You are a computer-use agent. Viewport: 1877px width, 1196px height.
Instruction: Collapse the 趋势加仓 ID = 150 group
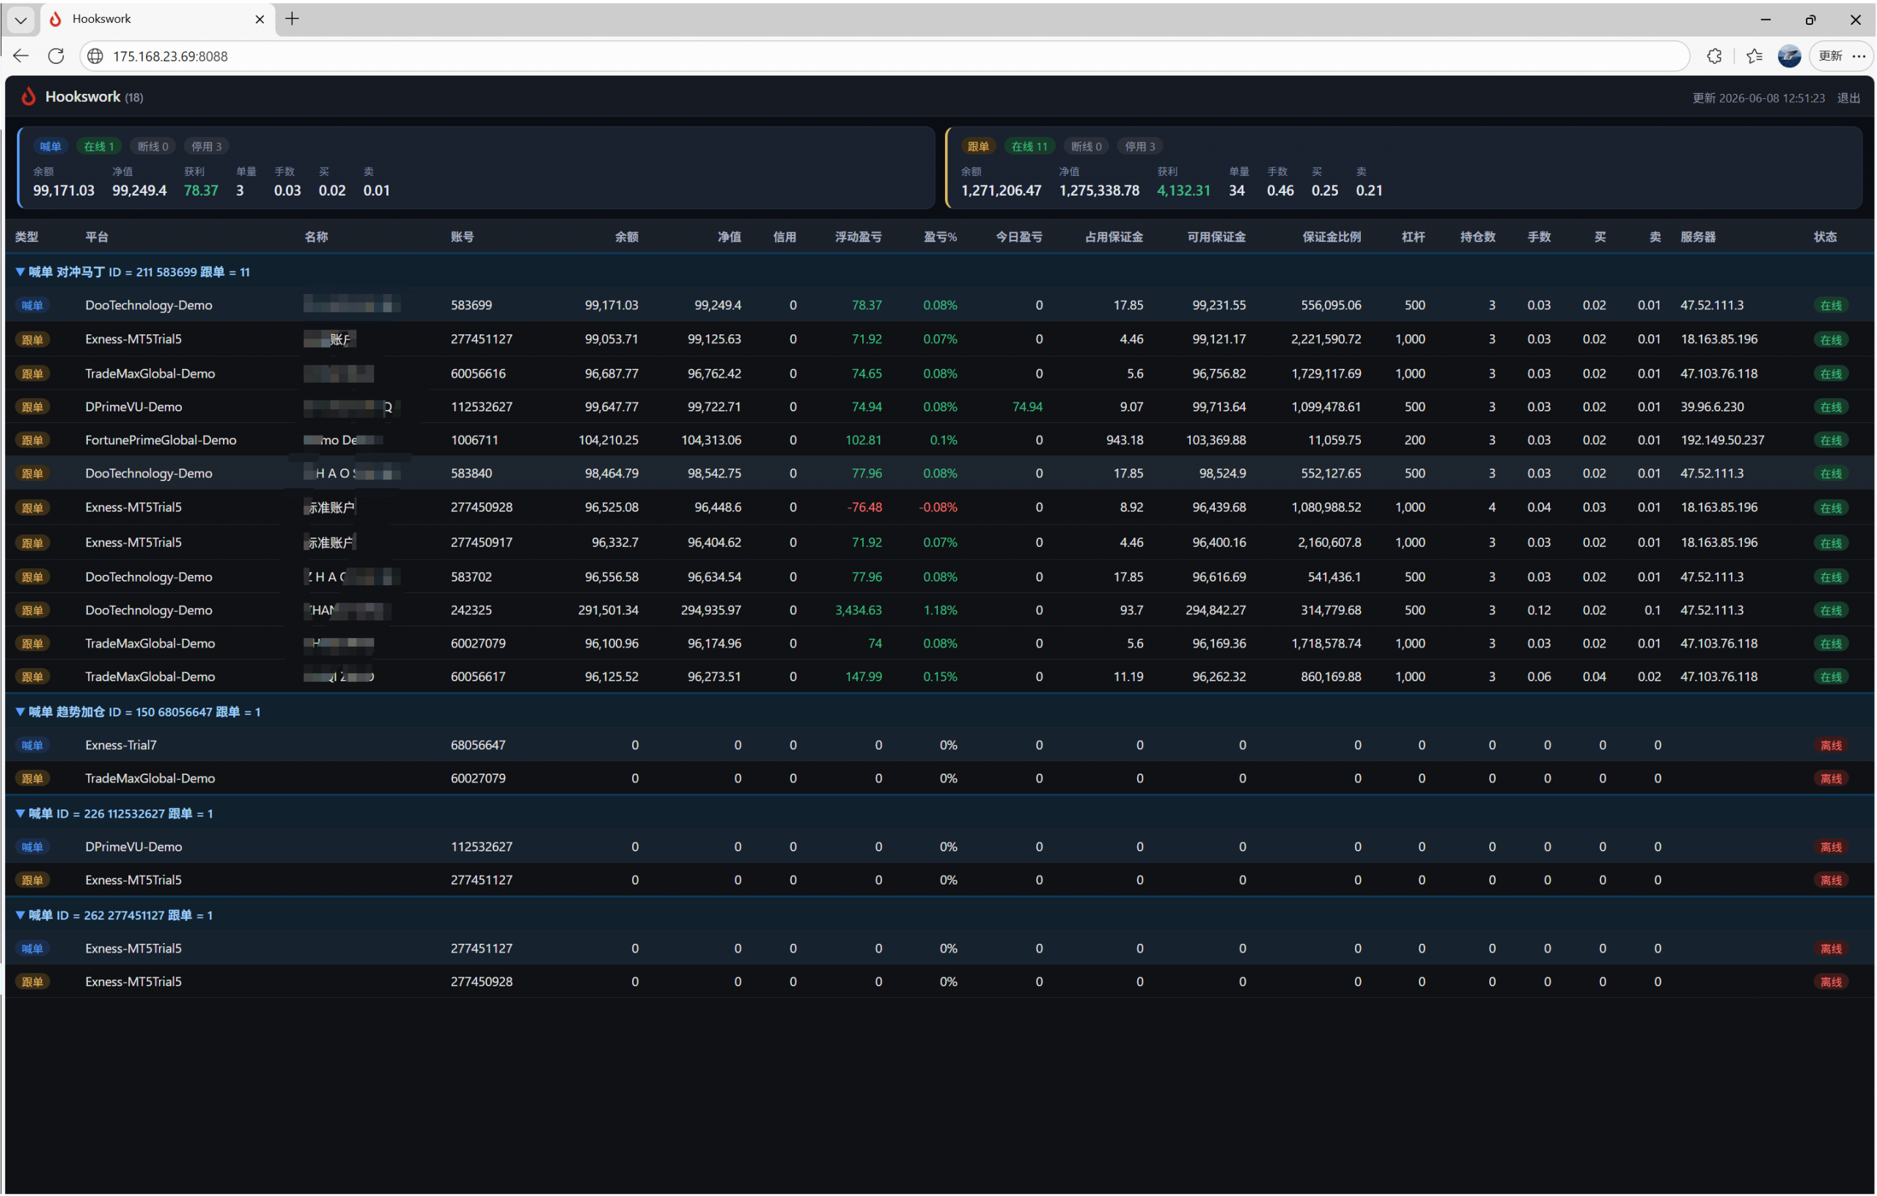21,712
